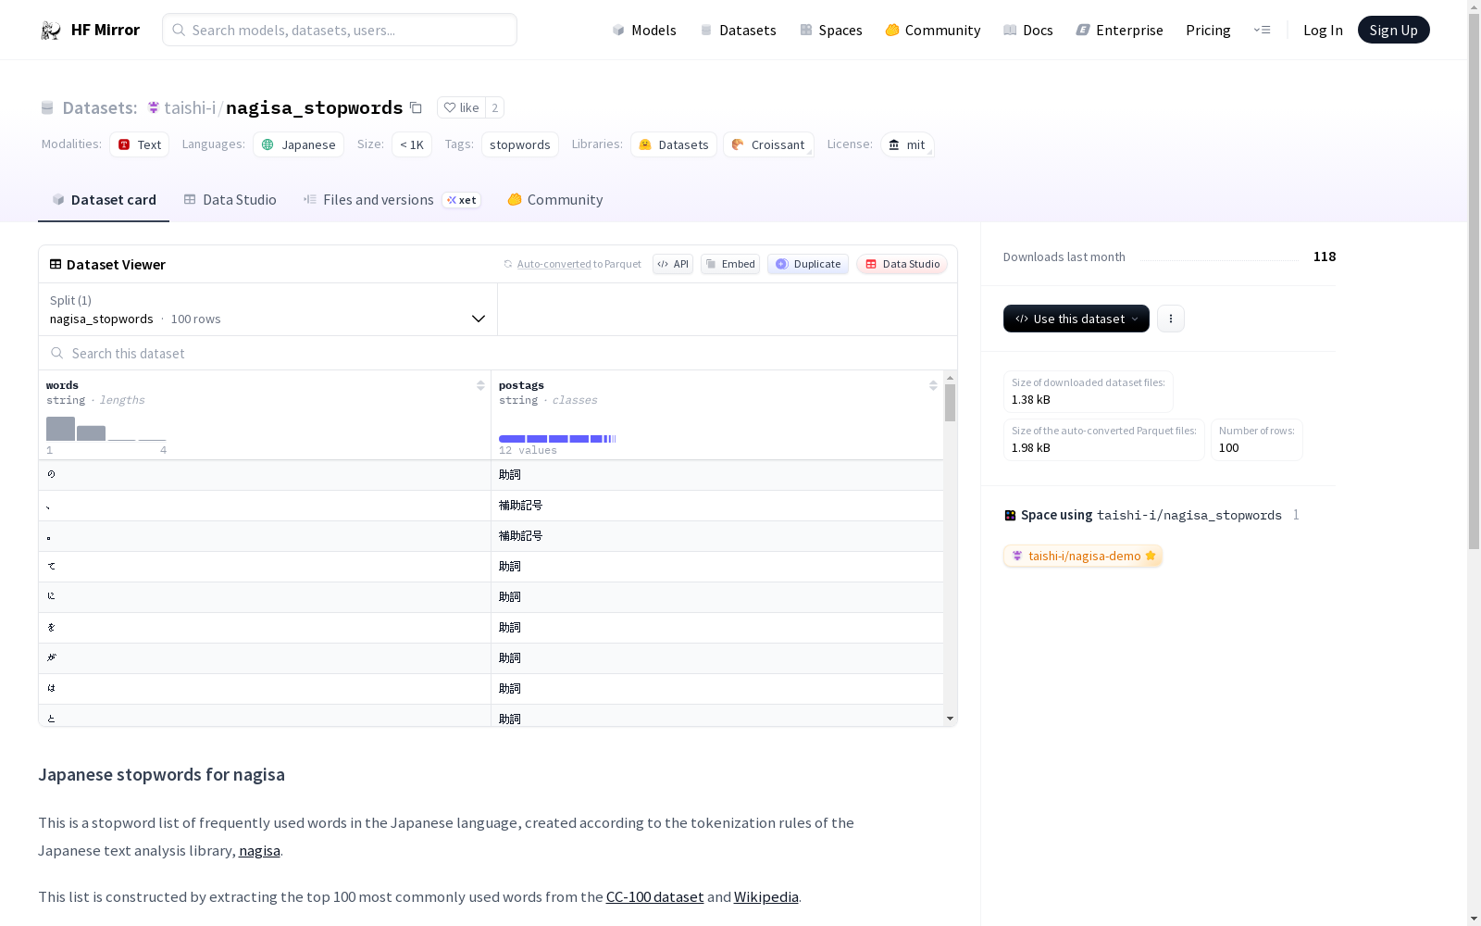Open the Community nav item
Viewport: 1481px width, 926px height.
933,30
